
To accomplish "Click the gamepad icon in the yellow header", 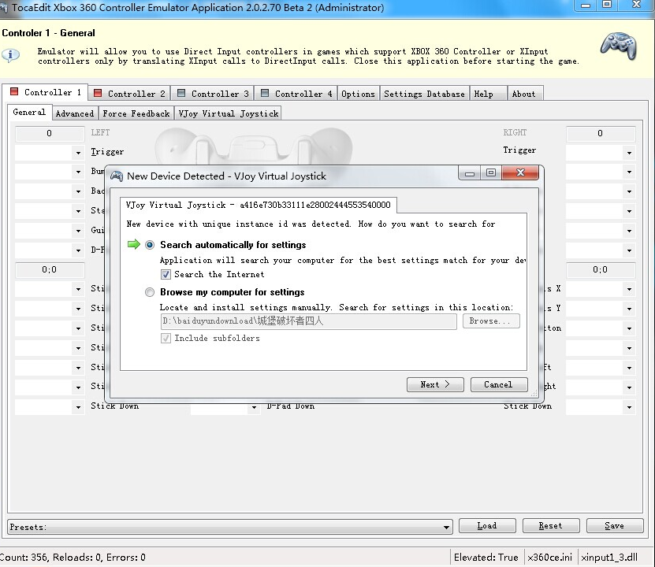I will click(x=619, y=46).
